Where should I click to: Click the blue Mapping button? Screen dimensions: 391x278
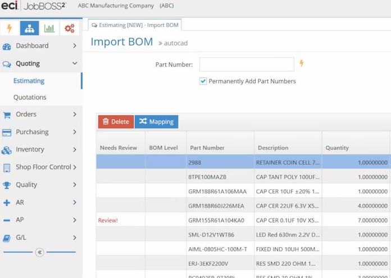[x=156, y=122]
